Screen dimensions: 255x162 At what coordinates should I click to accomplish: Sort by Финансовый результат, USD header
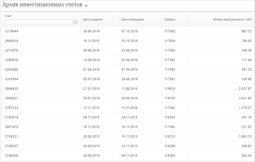tap(232, 19)
